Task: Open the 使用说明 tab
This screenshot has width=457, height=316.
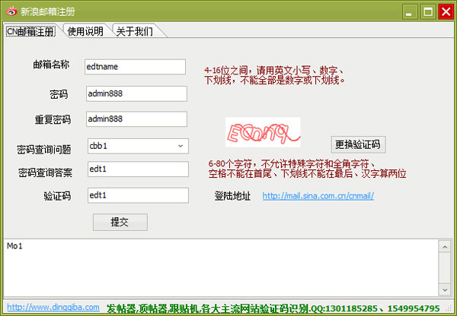Action: tap(85, 31)
